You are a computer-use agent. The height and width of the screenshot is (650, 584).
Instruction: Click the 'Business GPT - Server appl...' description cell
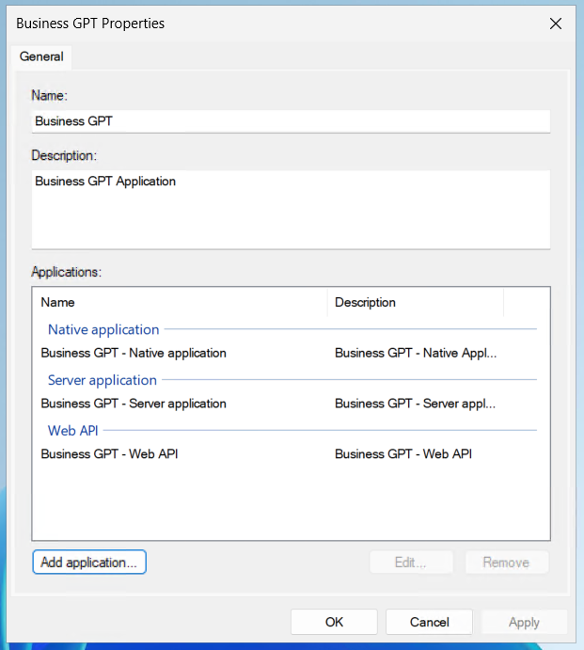coord(416,404)
